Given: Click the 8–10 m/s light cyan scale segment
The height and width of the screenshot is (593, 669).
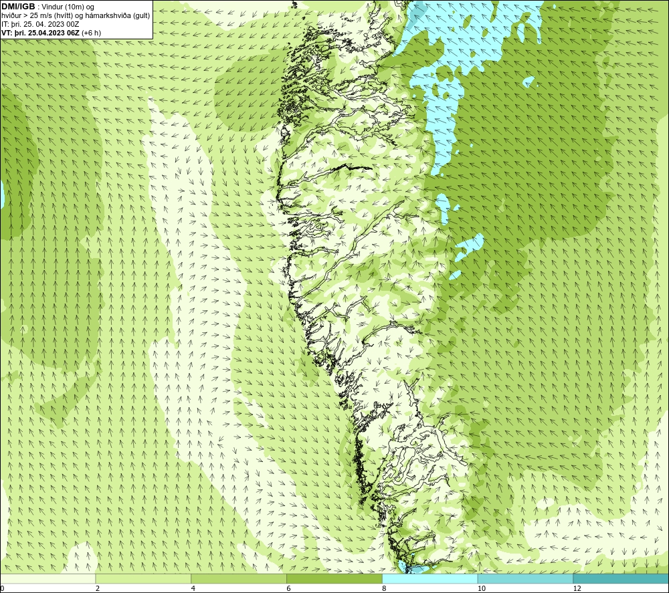Looking at the screenshot, I should tap(429, 578).
